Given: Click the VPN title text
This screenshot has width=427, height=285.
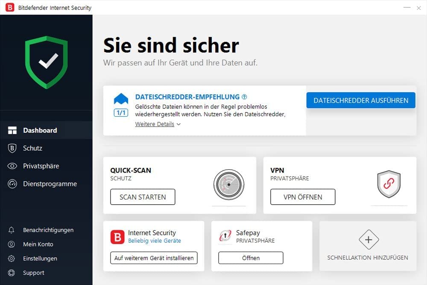Looking at the screenshot, I should click(277, 170).
